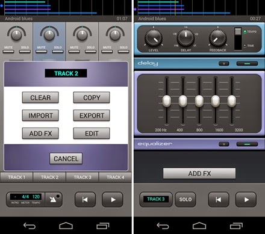Click the 800 Hz equalizer slider handle
The width and height of the screenshot is (265, 234).
(x=199, y=101)
